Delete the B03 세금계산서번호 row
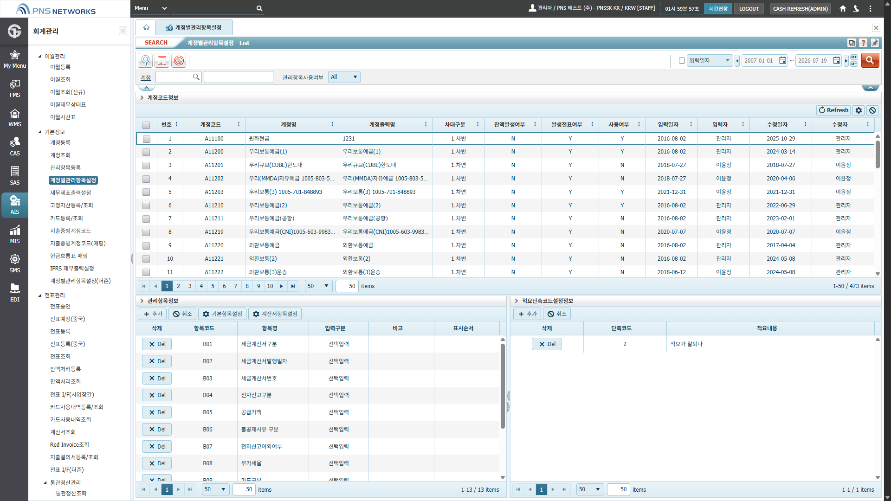The width and height of the screenshot is (891, 501). tap(157, 378)
